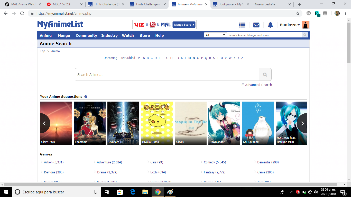Open the Upcoming anime link

[x=110, y=58]
